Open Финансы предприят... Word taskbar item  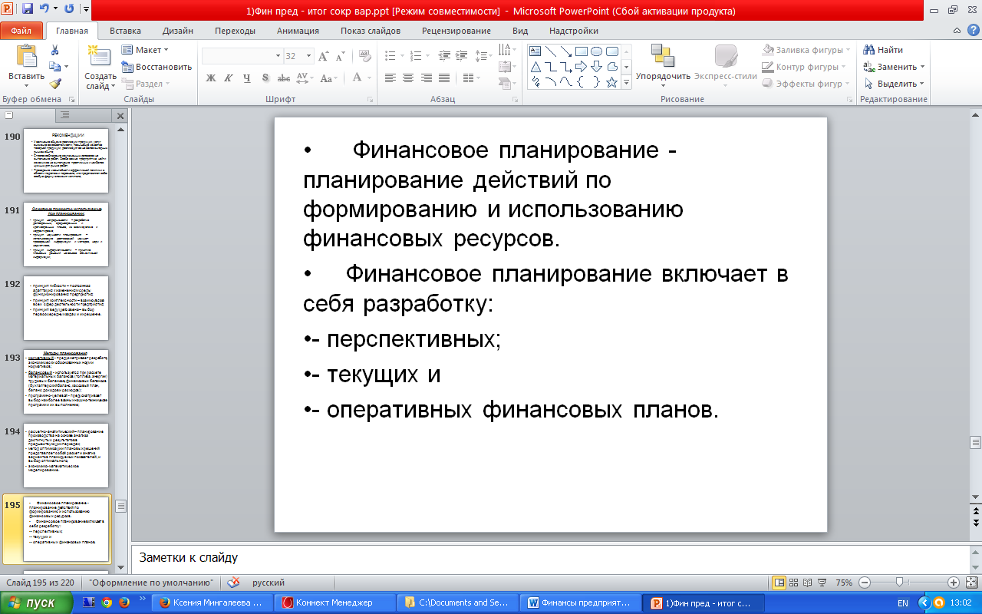tap(581, 602)
